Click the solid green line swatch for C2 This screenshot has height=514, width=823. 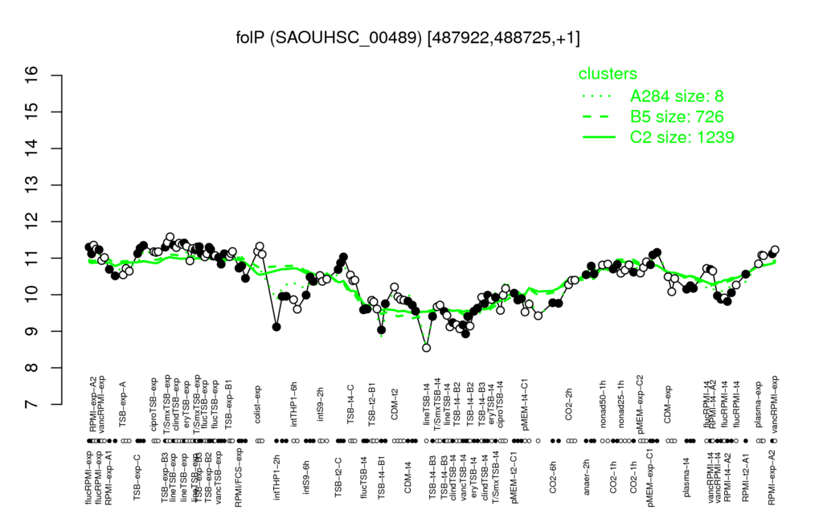599,137
